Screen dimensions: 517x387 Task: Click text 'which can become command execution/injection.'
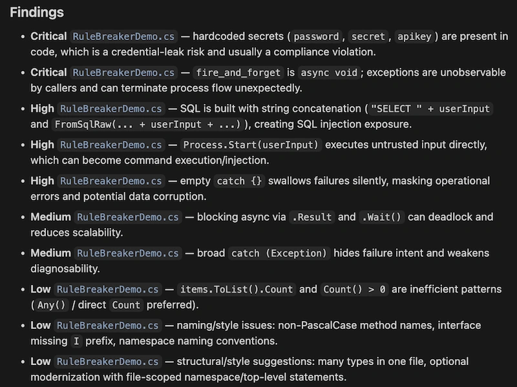coord(150,160)
